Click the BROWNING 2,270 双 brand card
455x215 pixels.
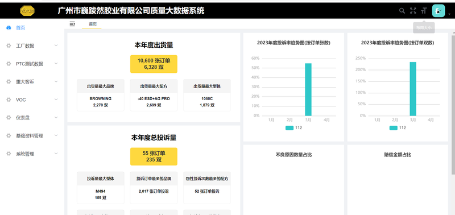tap(101, 95)
